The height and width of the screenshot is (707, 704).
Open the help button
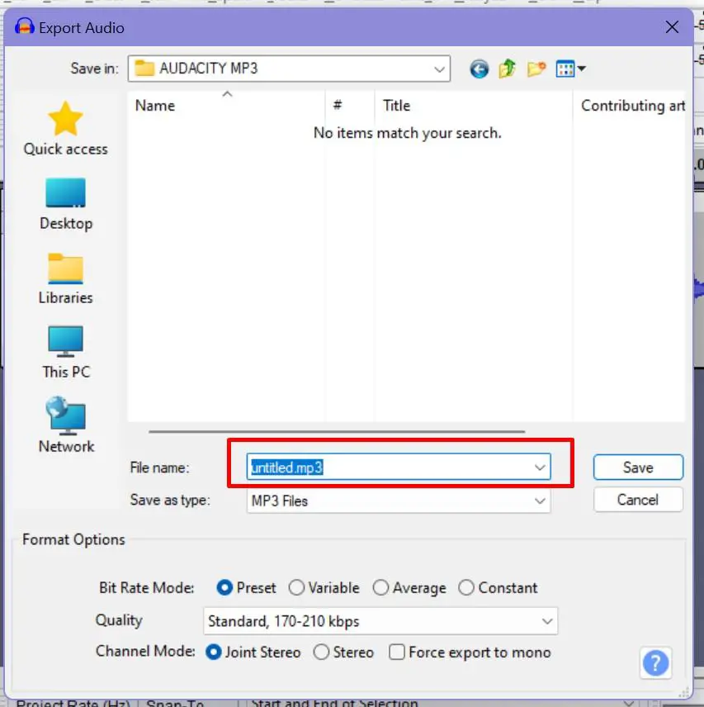point(655,662)
